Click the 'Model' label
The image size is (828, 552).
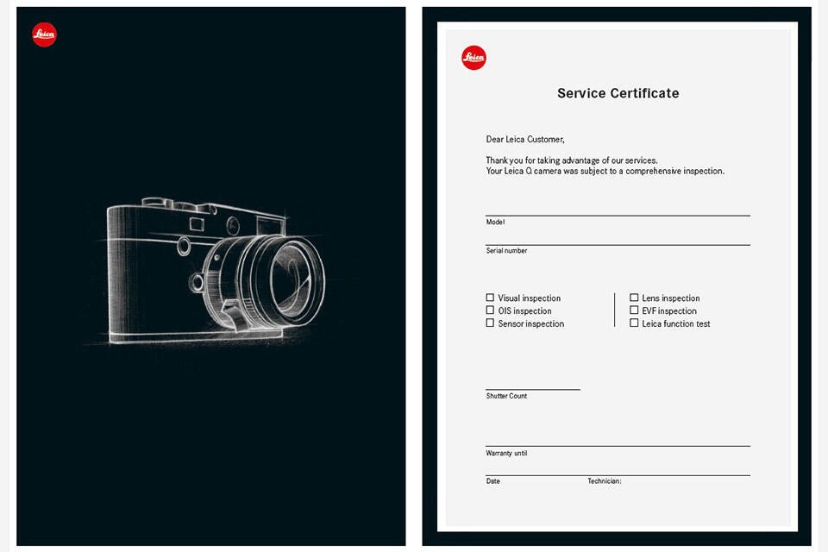(x=495, y=222)
